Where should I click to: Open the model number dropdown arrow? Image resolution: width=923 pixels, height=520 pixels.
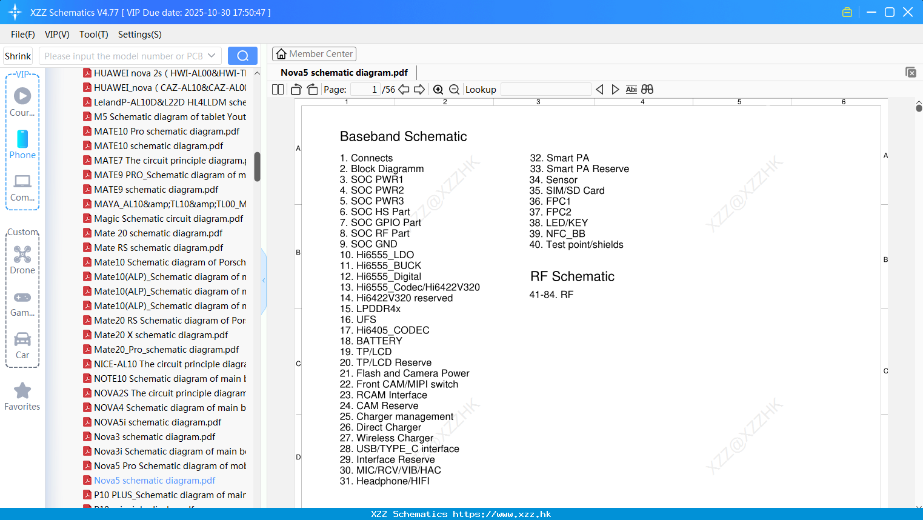[212, 56]
